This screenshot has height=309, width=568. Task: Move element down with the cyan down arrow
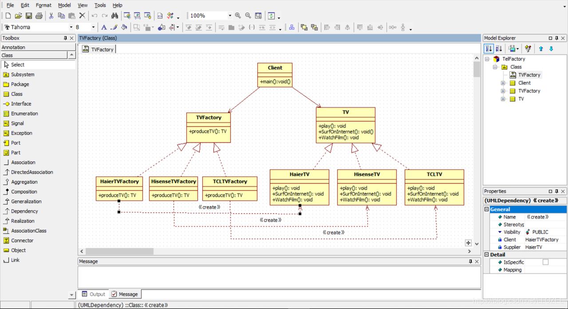point(551,48)
